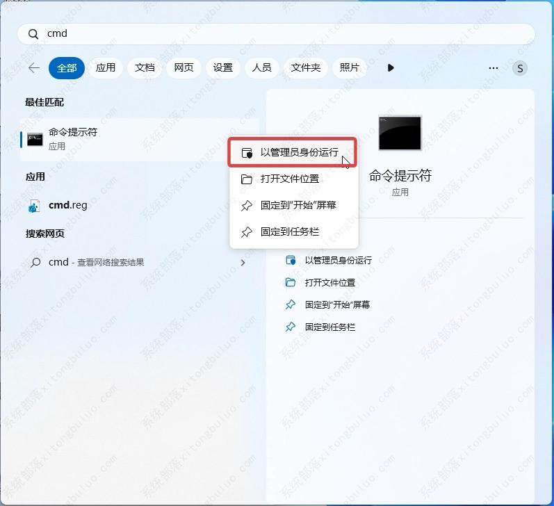Click the cmd.reg file icon
The image size is (554, 506).
(x=34, y=206)
